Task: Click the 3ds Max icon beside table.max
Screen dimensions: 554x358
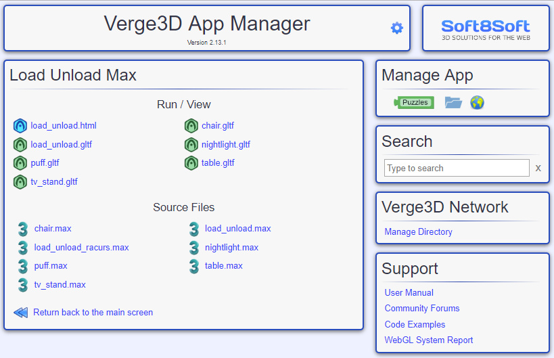Action: pyautogui.click(x=194, y=266)
